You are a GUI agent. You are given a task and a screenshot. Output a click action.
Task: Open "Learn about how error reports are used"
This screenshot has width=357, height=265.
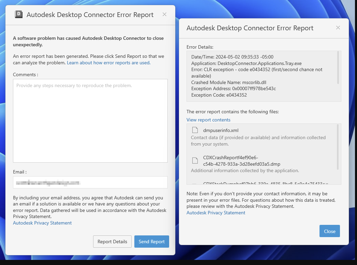(108, 63)
